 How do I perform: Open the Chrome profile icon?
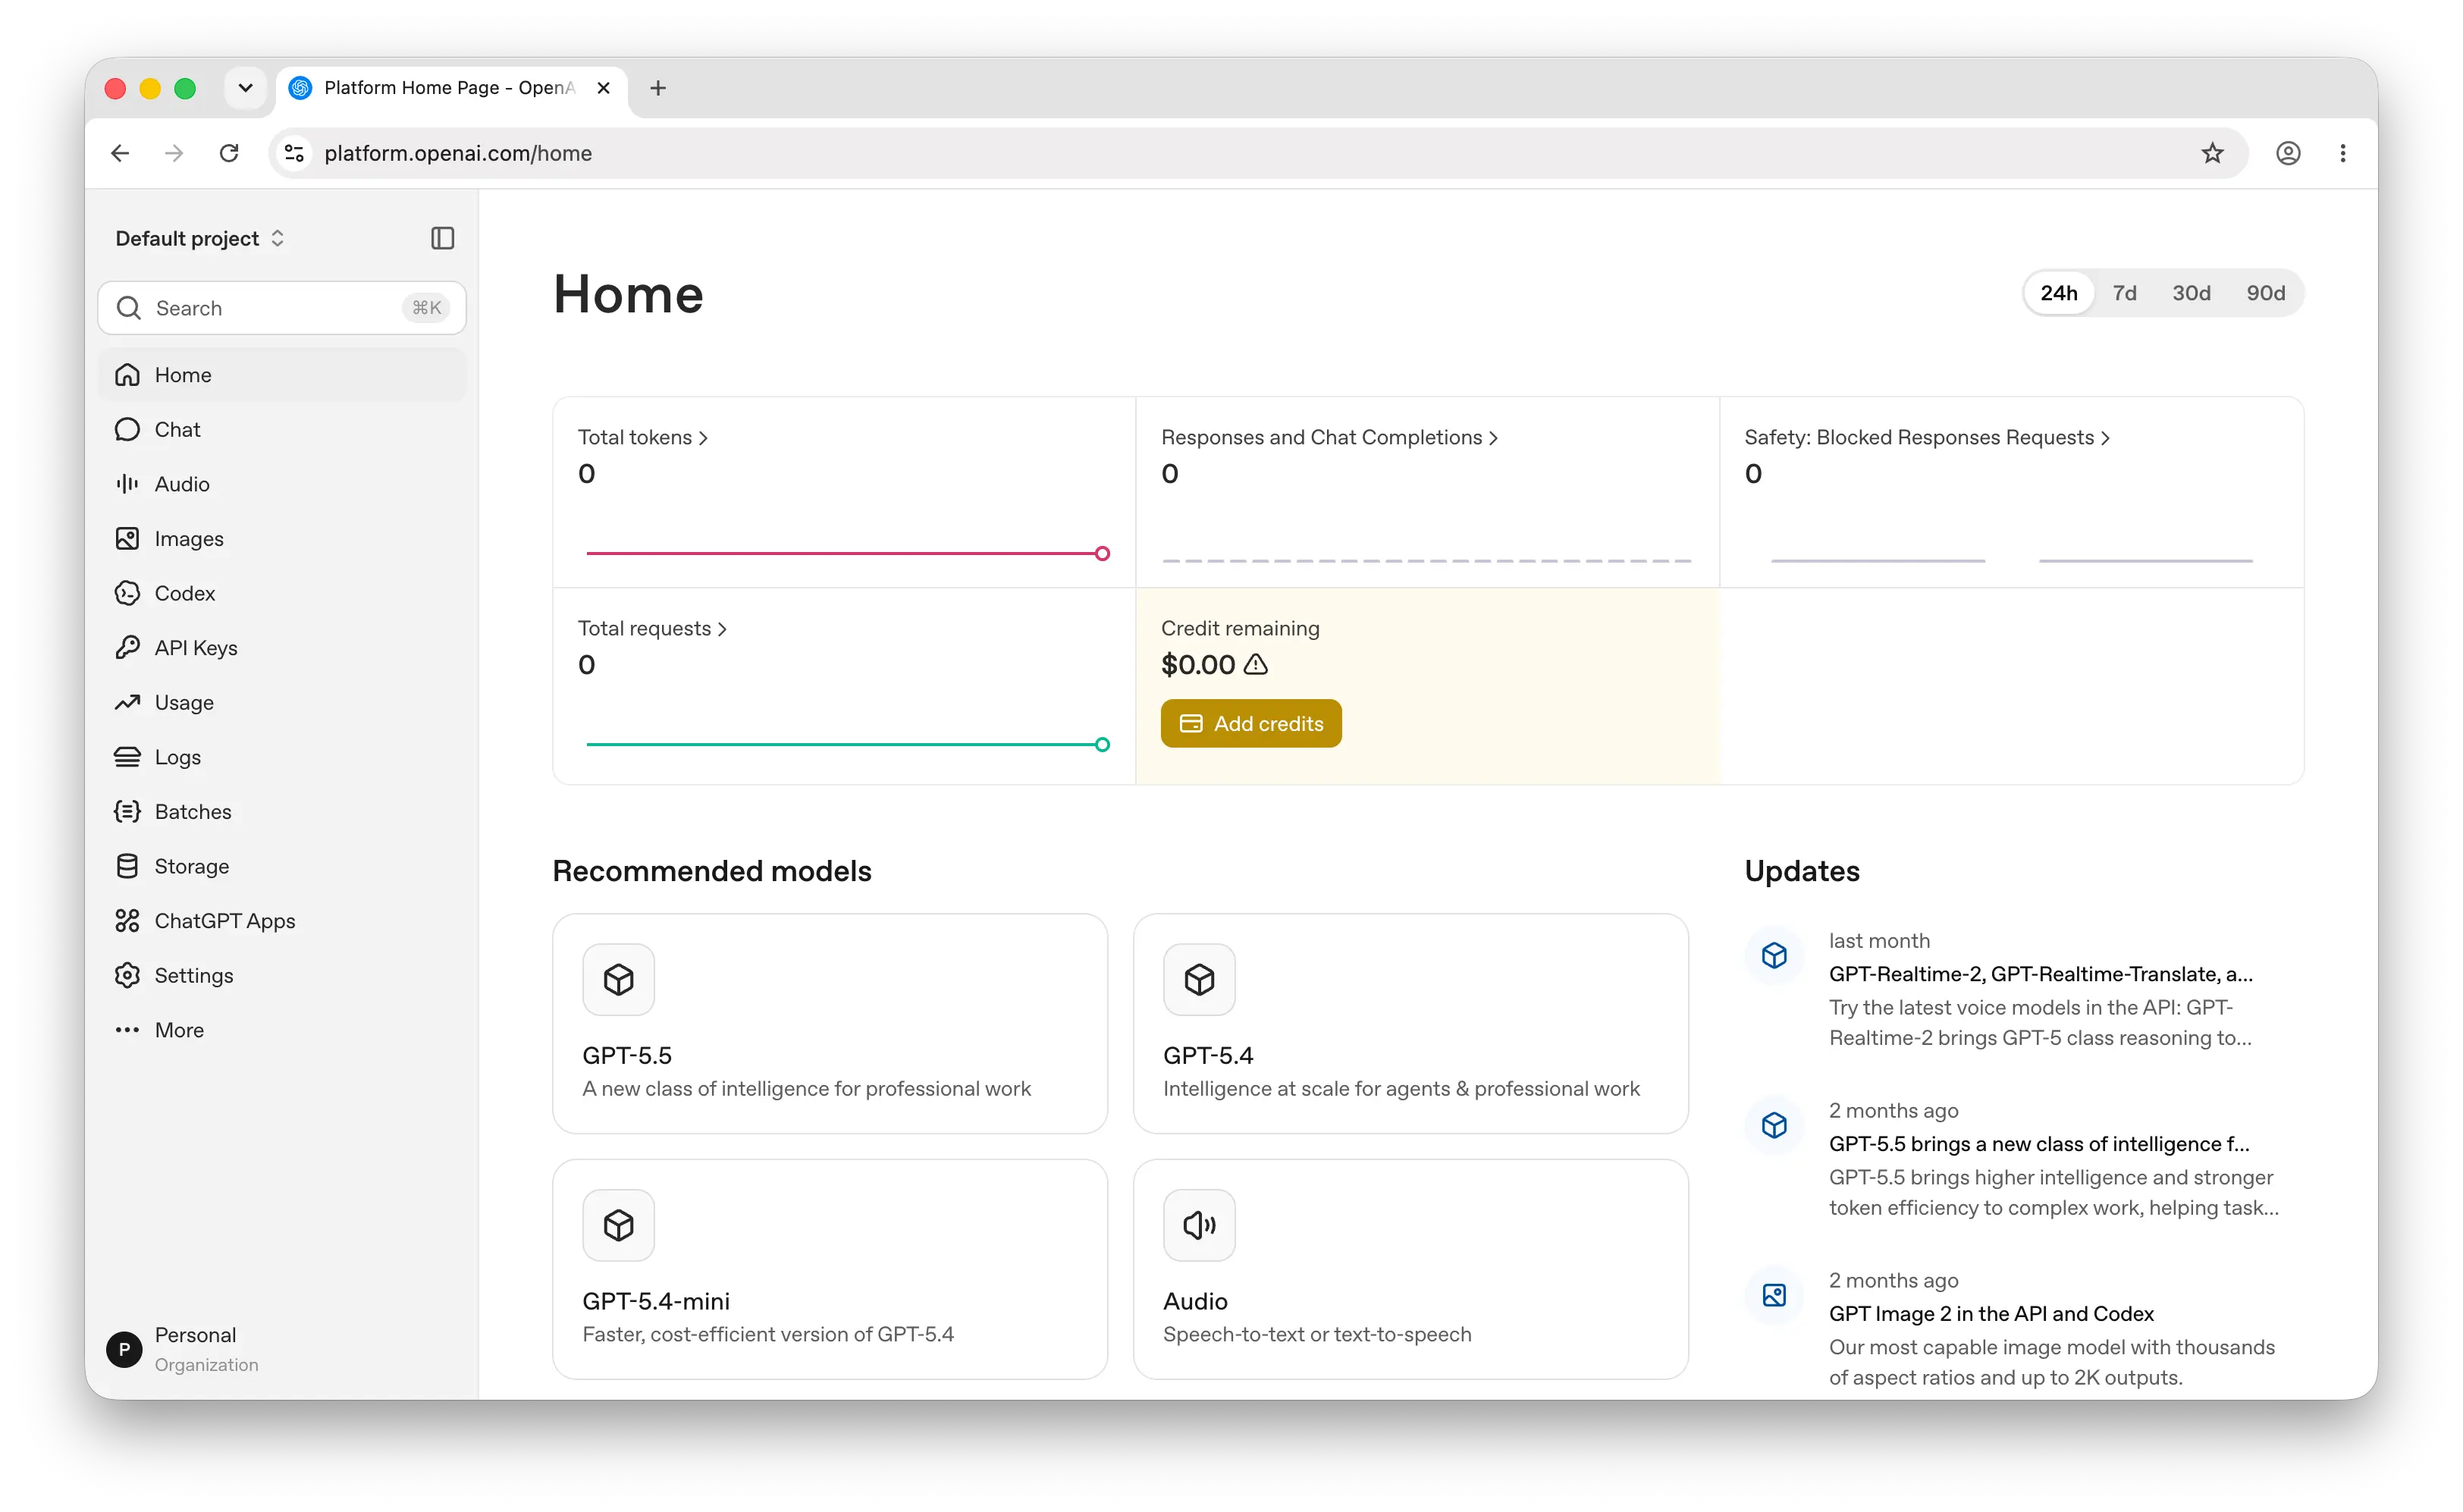2288,153
